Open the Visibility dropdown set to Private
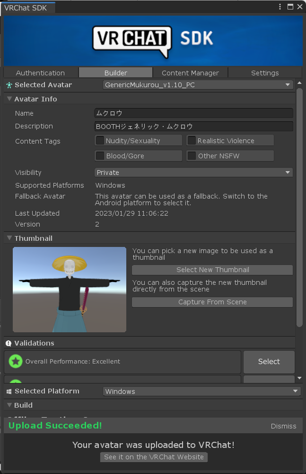306x474 pixels. point(193,173)
